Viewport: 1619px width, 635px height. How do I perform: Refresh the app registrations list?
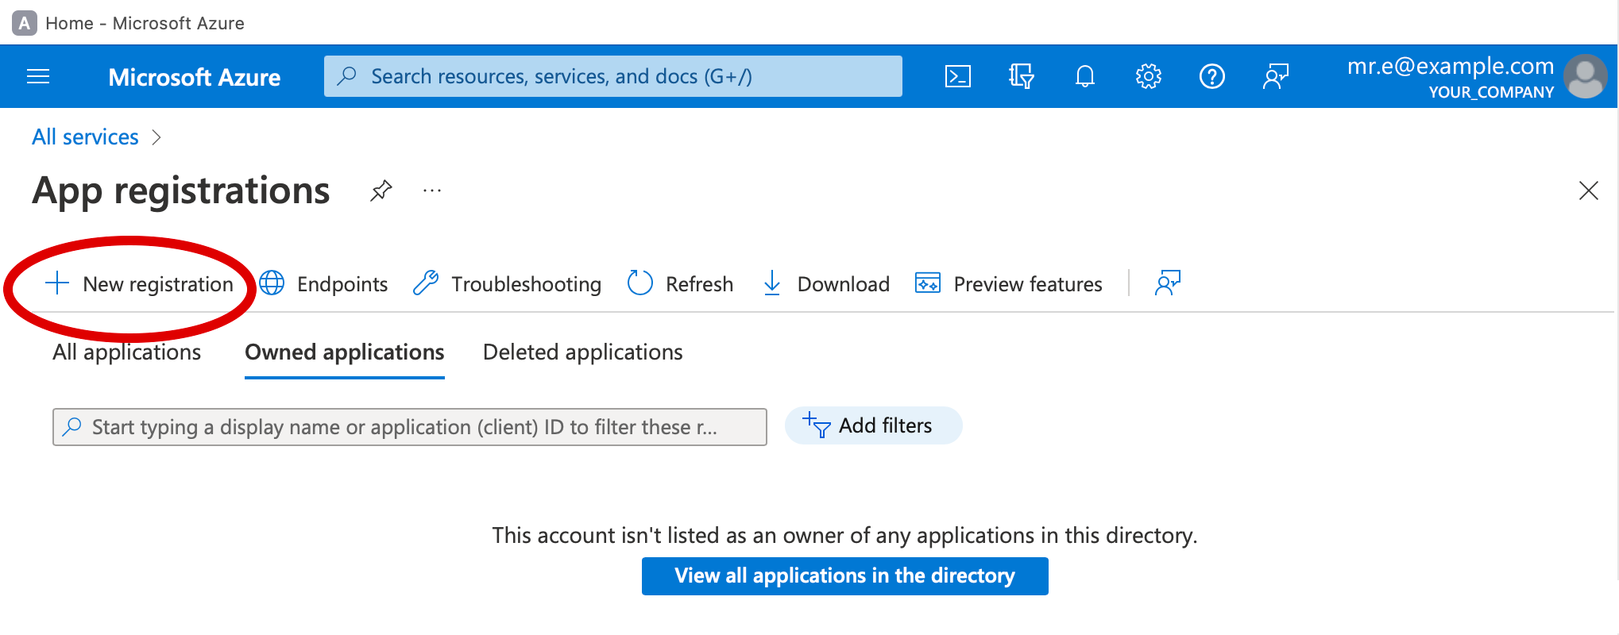(680, 283)
